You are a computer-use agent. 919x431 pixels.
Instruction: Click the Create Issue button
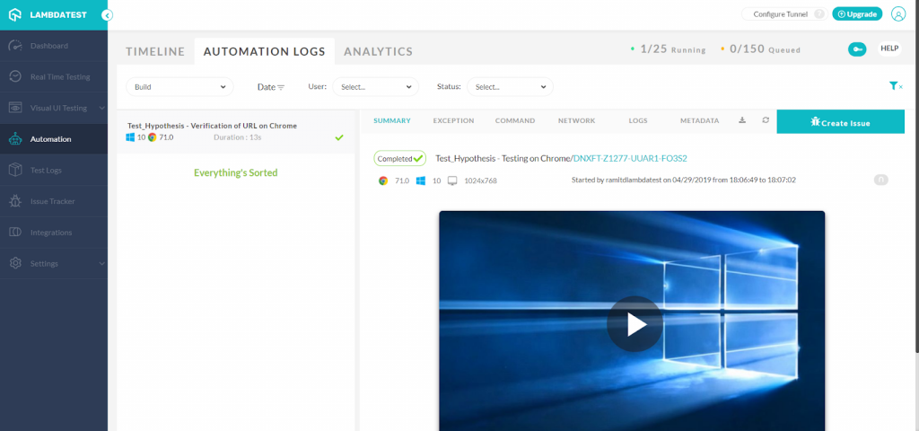tap(840, 122)
